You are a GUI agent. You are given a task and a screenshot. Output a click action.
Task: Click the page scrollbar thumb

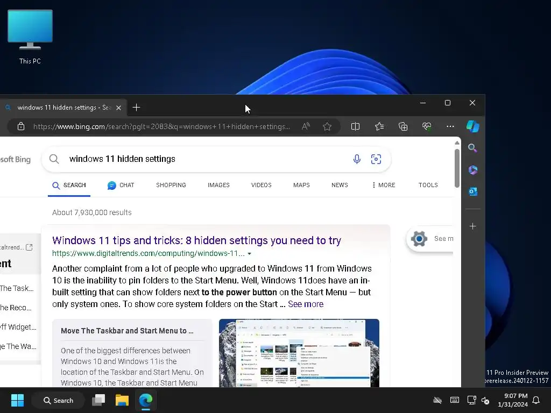[457, 168]
